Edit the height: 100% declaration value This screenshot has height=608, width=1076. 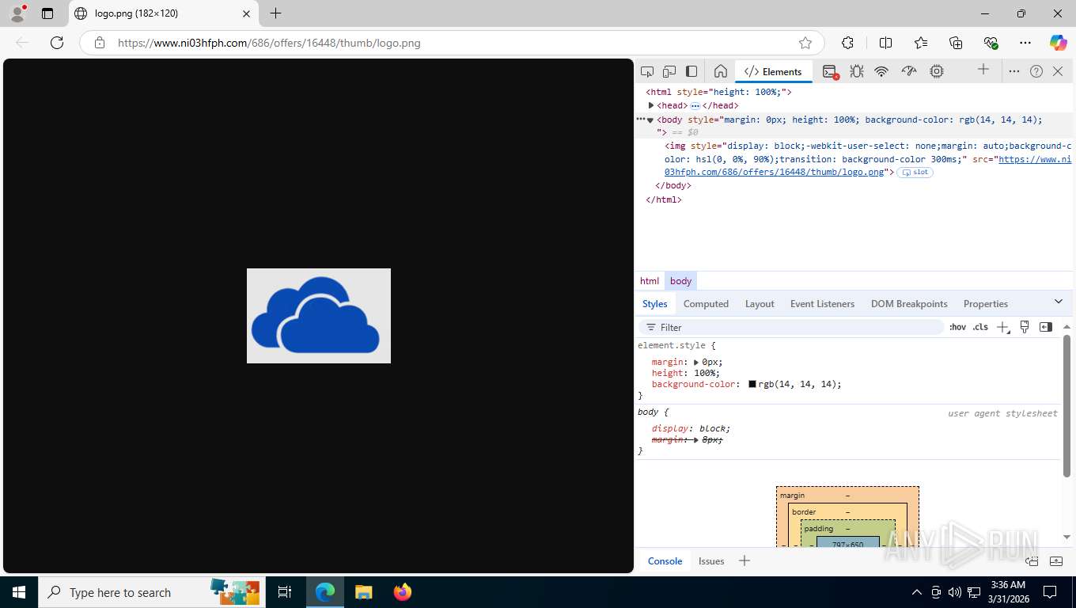click(x=705, y=373)
